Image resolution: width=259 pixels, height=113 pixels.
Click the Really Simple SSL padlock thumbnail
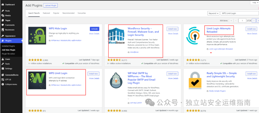tap(195, 80)
